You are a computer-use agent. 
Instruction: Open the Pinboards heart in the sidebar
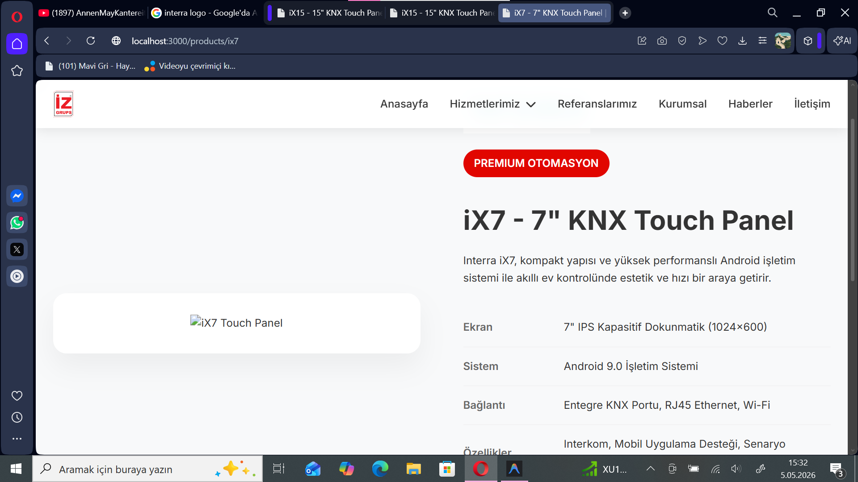pyautogui.click(x=17, y=396)
